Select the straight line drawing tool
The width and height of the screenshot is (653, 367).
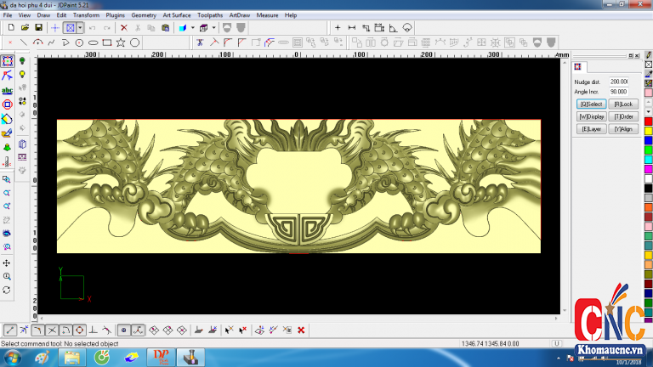pyautogui.click(x=24, y=42)
